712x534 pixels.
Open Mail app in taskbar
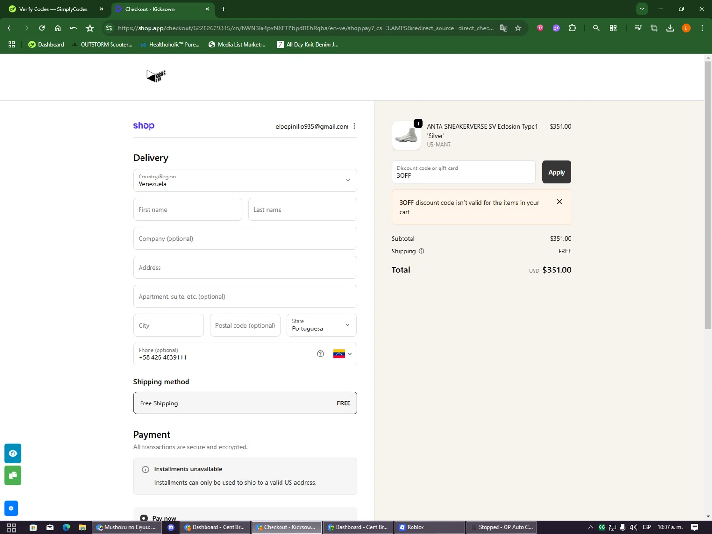click(x=50, y=527)
